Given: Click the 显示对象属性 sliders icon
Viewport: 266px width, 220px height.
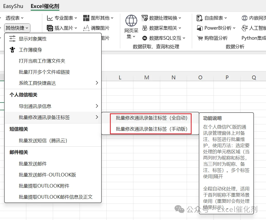Looking at the screenshot, I should (12, 39).
